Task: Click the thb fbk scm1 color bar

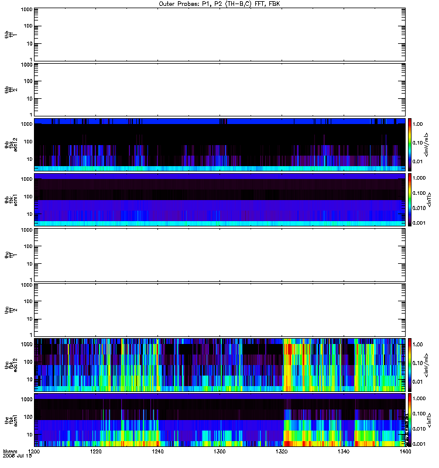Action: click(x=410, y=199)
